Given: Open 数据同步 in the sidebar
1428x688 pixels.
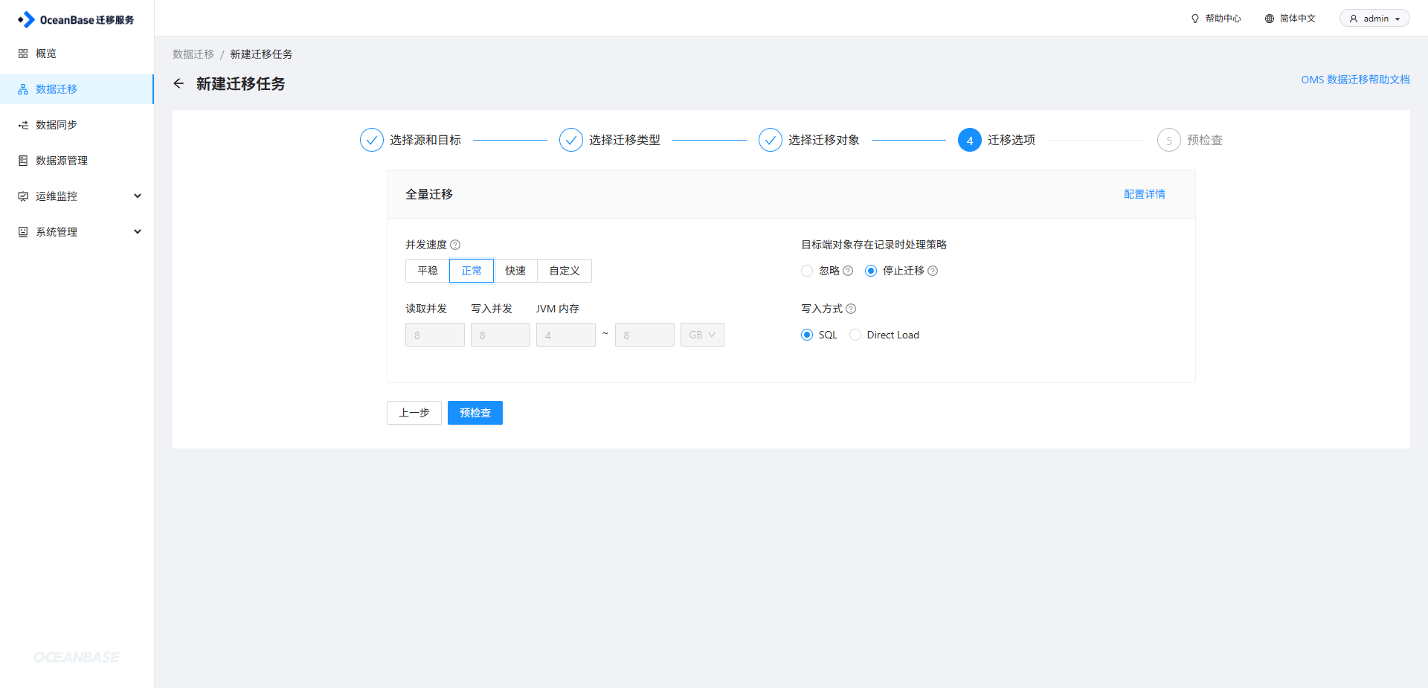Looking at the screenshot, I should (77, 125).
